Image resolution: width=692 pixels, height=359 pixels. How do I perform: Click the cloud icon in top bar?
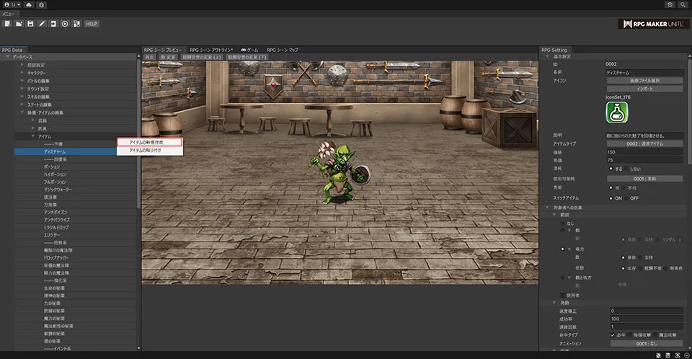(x=28, y=5)
